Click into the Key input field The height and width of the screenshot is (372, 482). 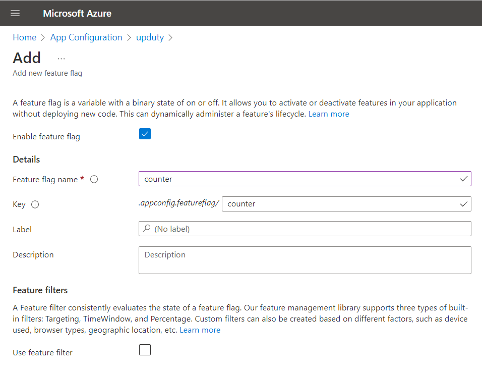click(x=340, y=204)
